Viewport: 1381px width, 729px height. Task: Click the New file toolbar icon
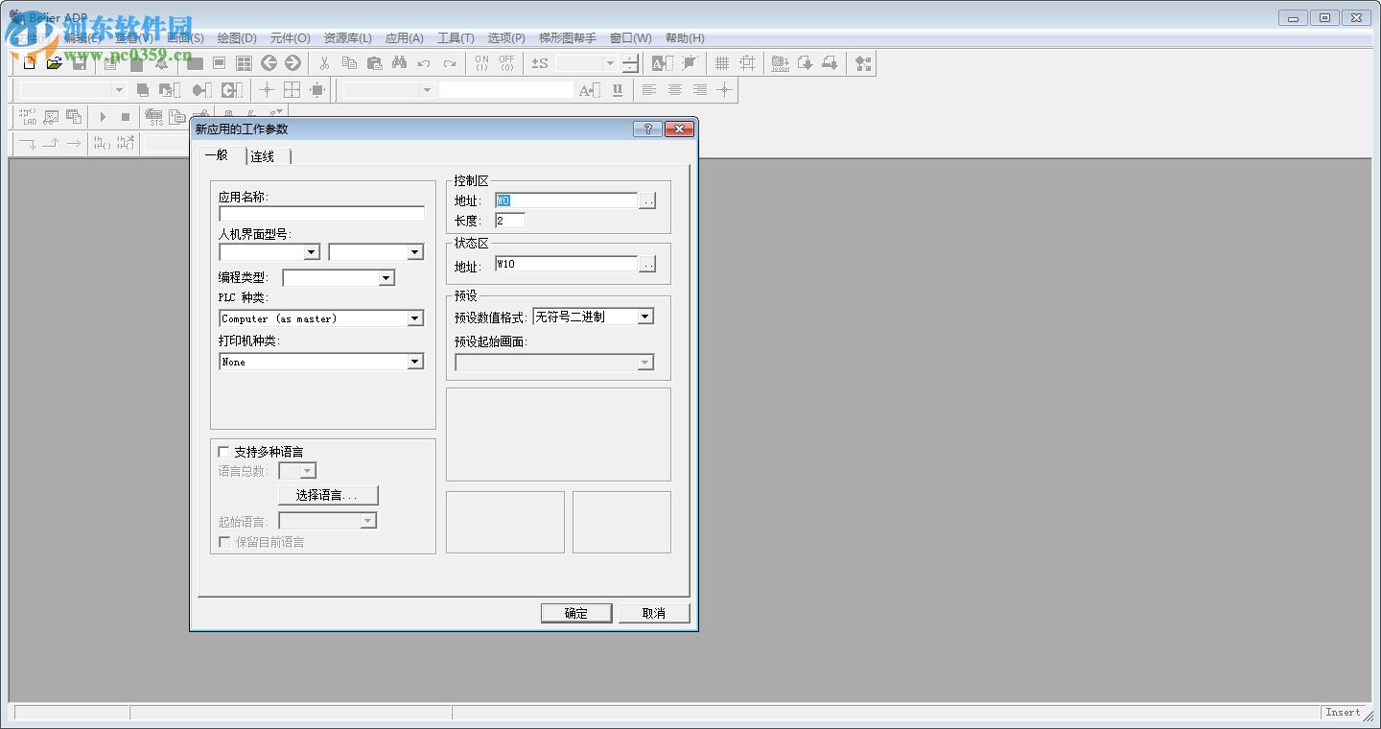click(30, 63)
